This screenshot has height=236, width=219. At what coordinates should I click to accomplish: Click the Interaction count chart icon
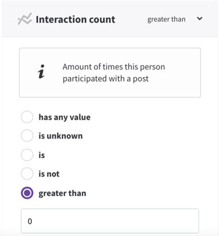(25, 19)
